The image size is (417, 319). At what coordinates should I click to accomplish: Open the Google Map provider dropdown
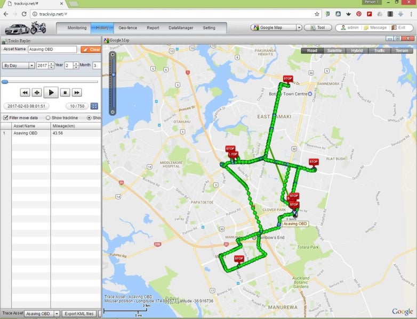299,28
